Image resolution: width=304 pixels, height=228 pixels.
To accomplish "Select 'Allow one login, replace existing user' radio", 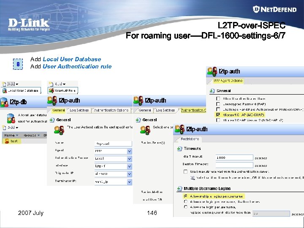I will [x=185, y=207].
